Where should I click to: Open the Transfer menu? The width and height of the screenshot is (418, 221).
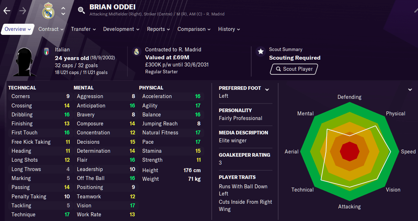pyautogui.click(x=83, y=29)
